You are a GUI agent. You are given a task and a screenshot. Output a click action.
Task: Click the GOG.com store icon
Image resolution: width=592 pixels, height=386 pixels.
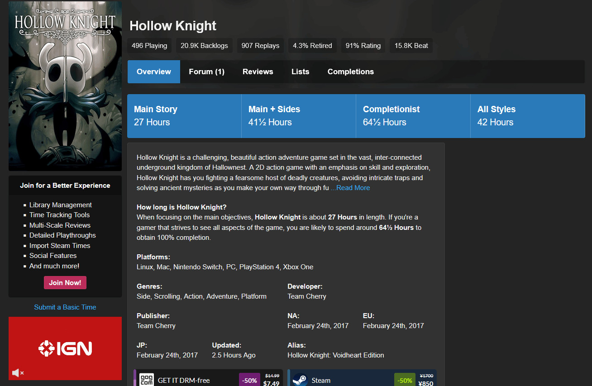pos(146,380)
